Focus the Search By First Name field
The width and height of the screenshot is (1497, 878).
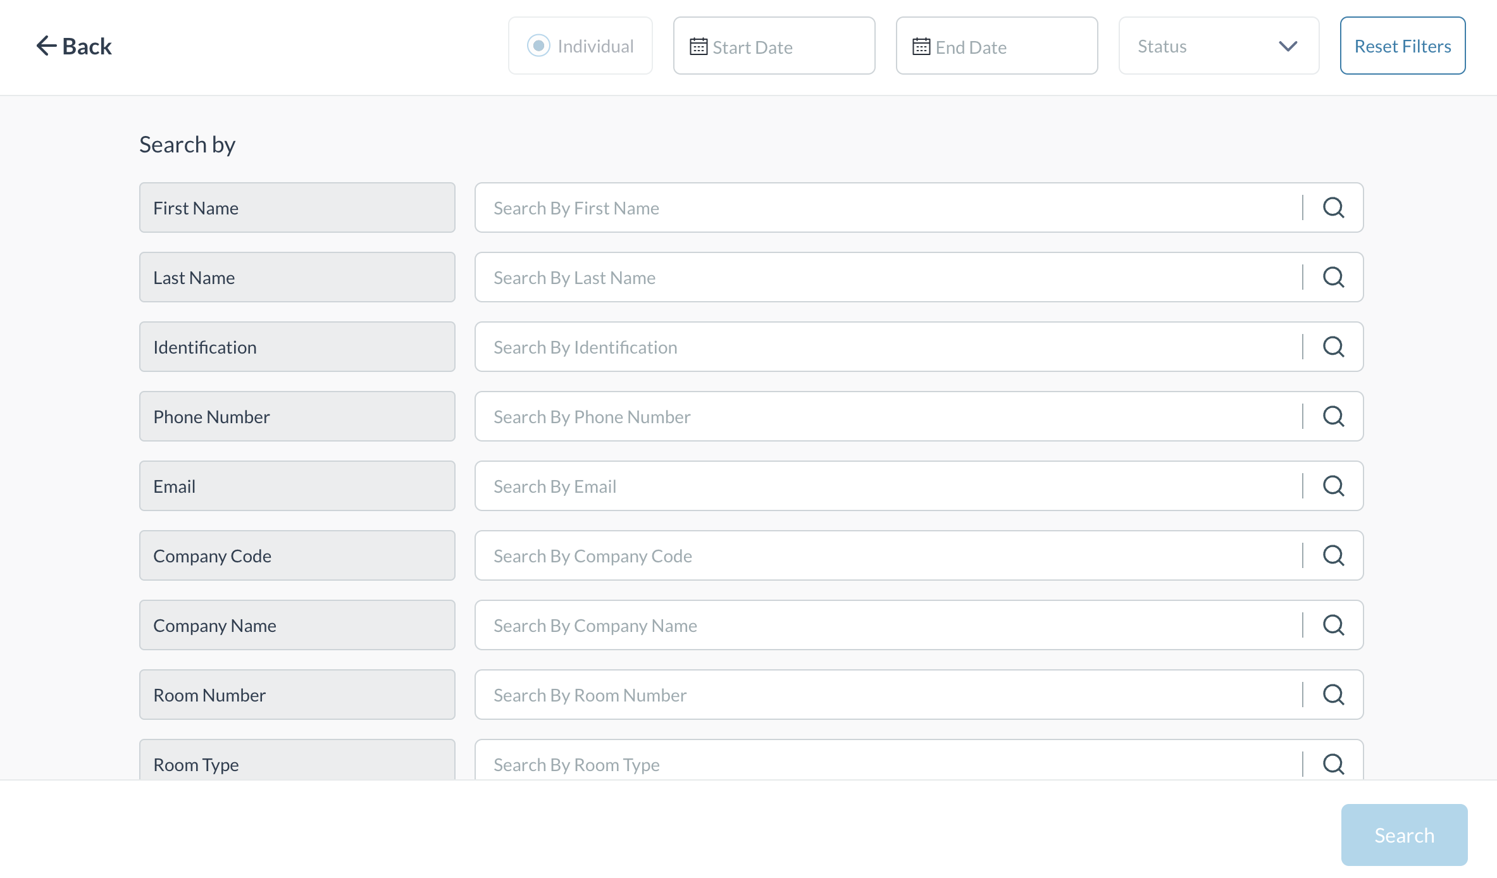(886, 208)
